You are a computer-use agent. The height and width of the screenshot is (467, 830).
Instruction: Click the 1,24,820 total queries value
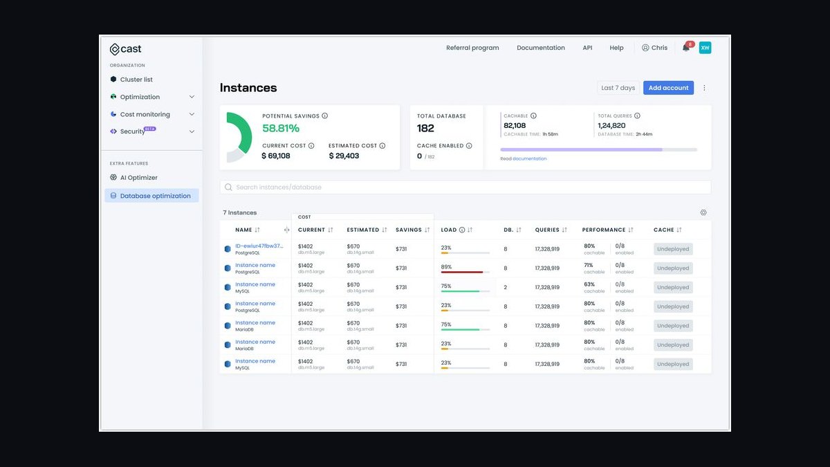point(611,125)
